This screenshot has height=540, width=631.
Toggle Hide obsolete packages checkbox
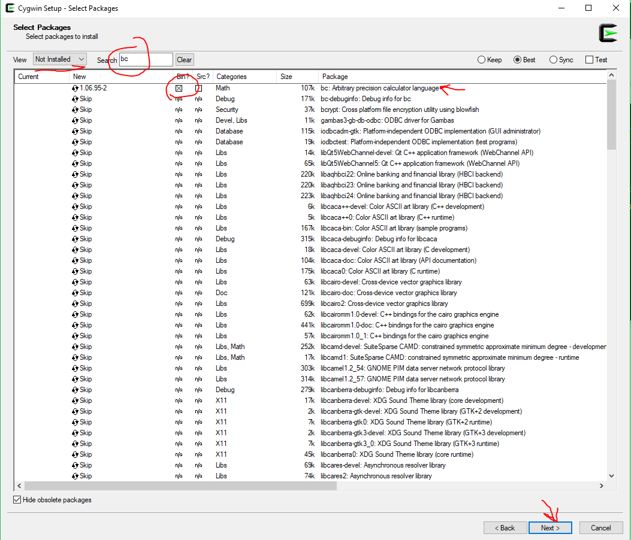17,500
